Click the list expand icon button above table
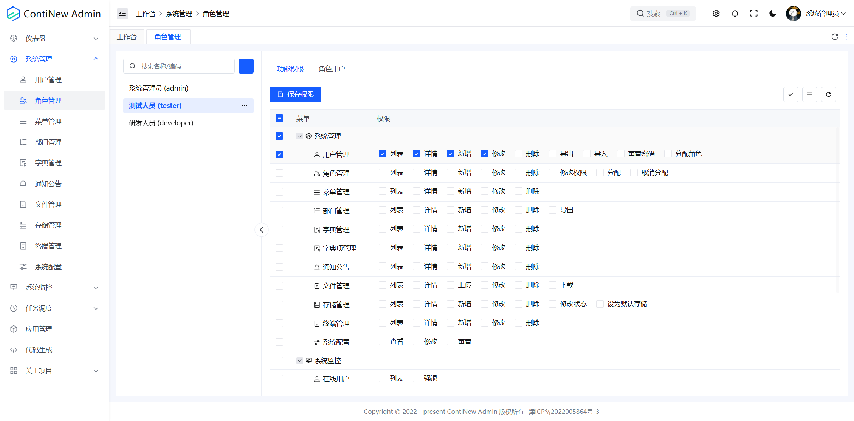The width and height of the screenshot is (854, 421). point(809,94)
